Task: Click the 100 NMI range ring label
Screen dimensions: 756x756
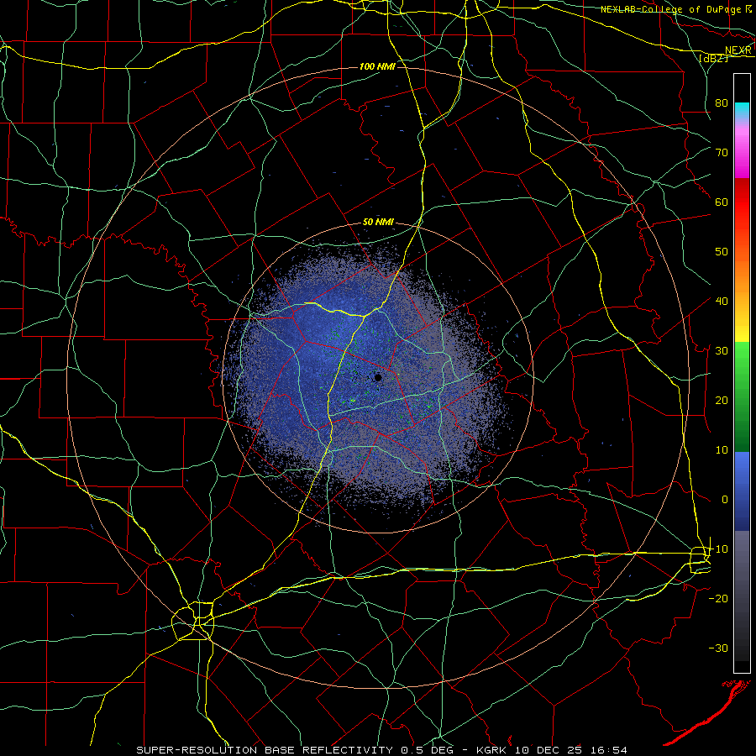Action: (x=377, y=66)
